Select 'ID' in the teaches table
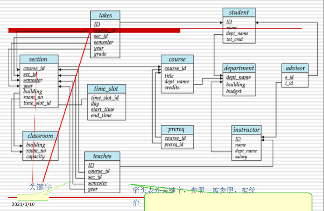 tap(91, 165)
